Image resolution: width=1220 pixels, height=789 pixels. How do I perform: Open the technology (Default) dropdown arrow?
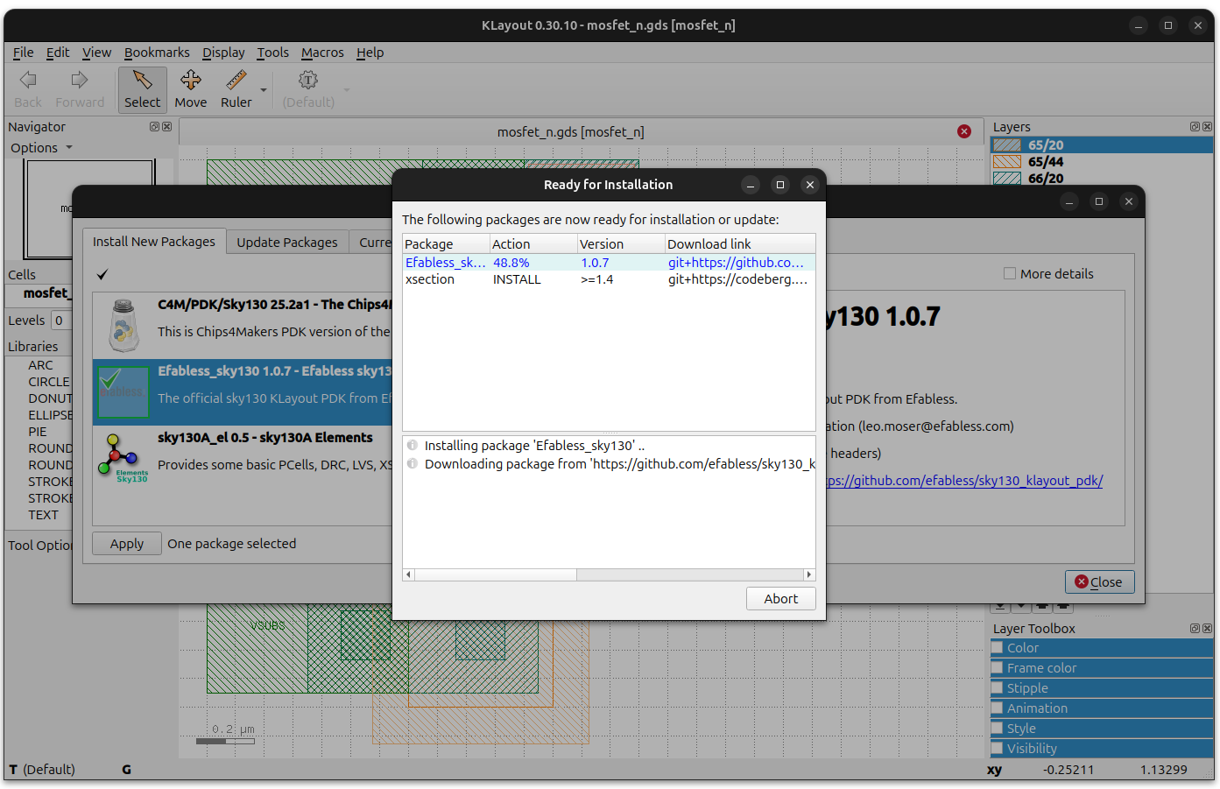pyautogui.click(x=347, y=90)
